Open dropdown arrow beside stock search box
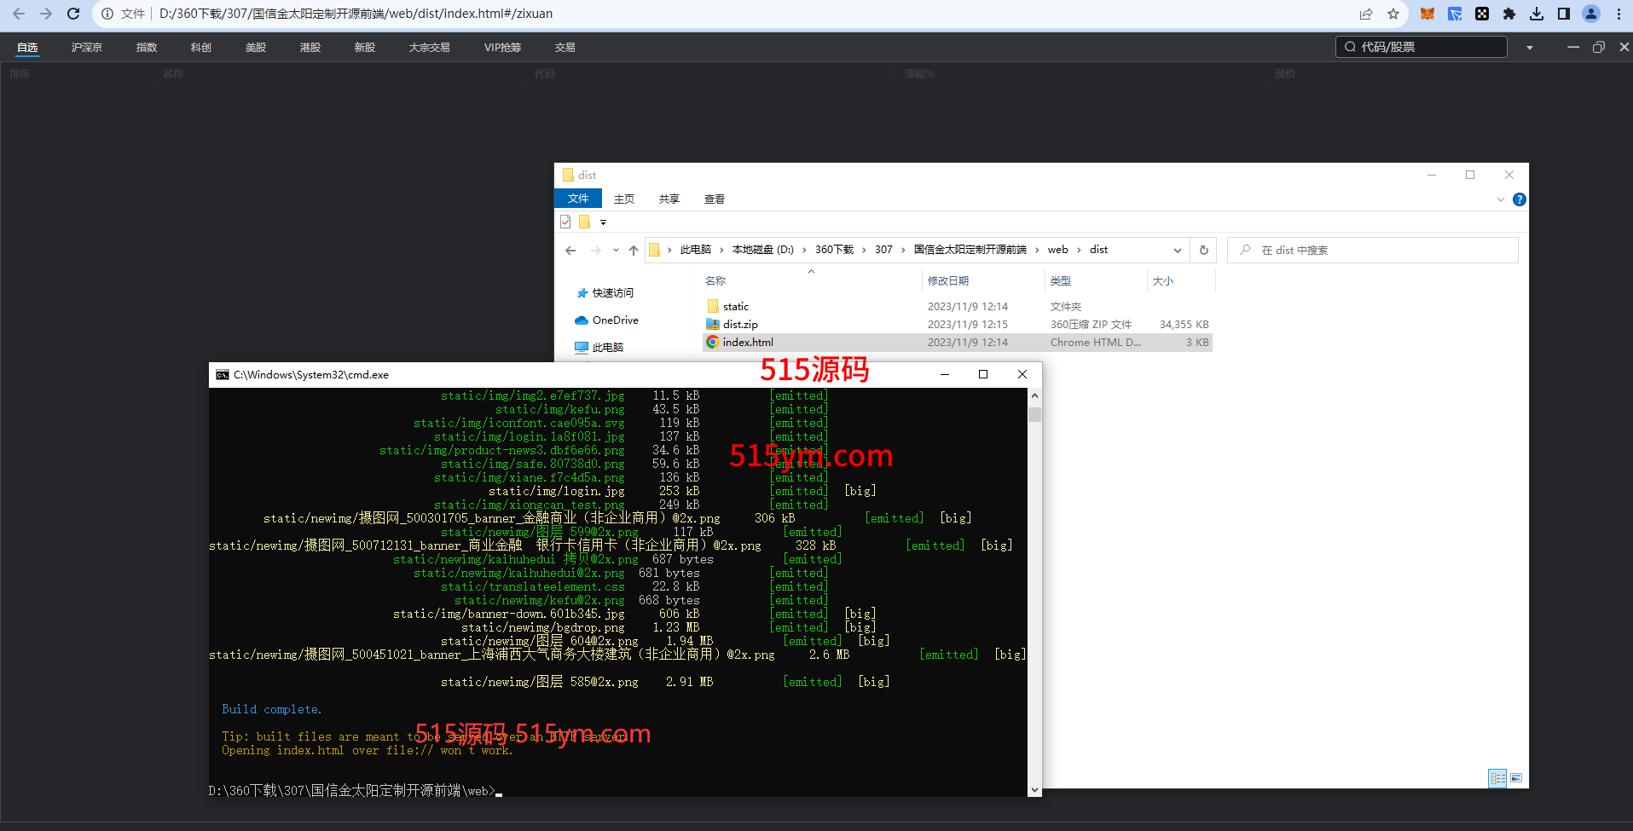1633x831 pixels. (x=1530, y=48)
